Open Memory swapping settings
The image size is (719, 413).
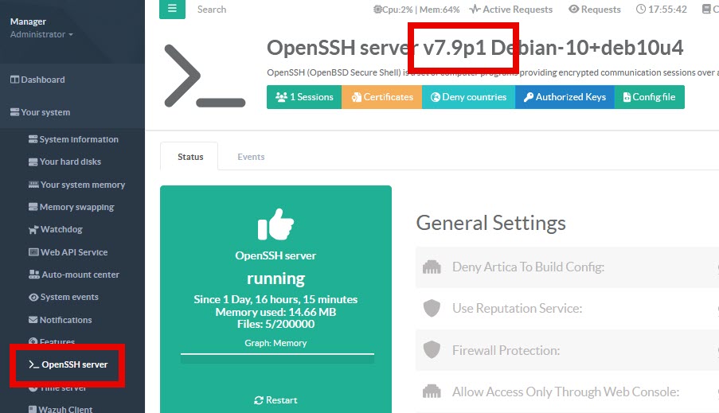76,207
